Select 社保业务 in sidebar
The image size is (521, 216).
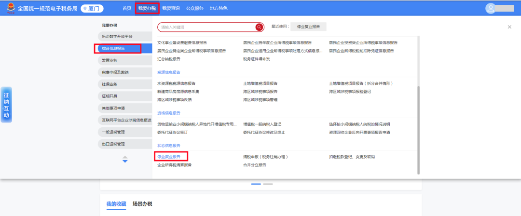(125, 84)
